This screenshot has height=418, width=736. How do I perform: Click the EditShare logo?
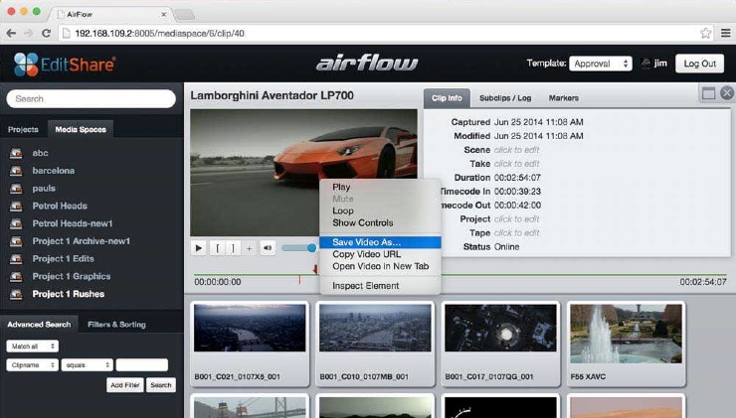(65, 65)
